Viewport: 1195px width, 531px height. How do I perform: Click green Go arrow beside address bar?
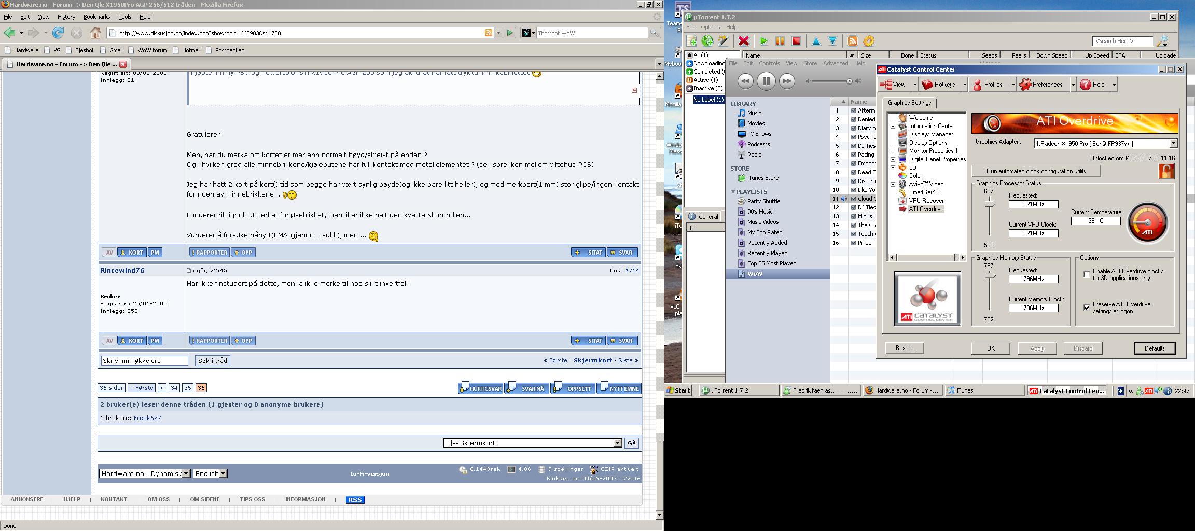pos(510,33)
